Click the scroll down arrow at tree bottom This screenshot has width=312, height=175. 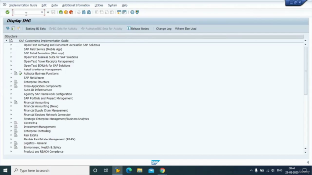(x=305, y=152)
